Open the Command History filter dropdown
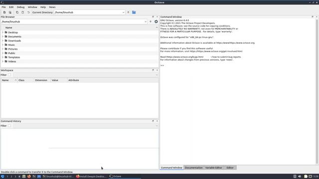319x179 pixels. tap(157, 126)
